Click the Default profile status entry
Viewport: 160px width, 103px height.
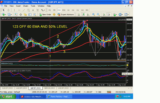pyautogui.click(x=17, y=92)
